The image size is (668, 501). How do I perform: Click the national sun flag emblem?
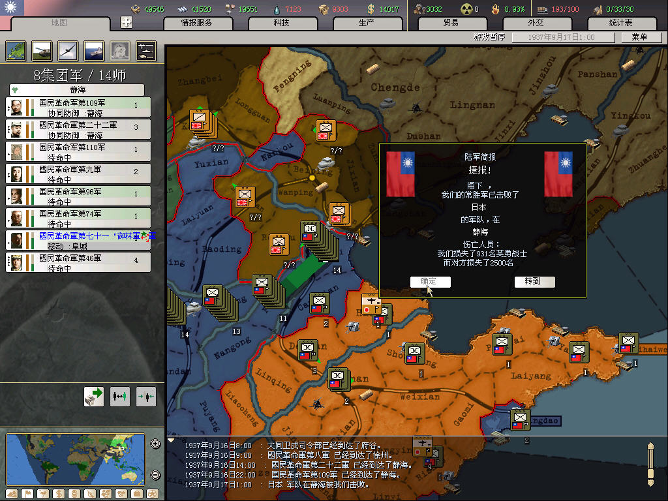click(x=12, y=7)
